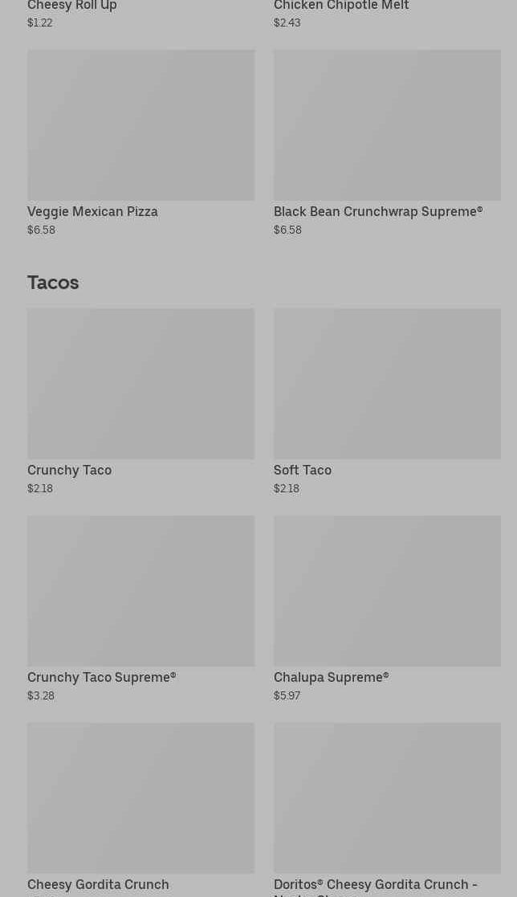
Task: Select the Cheesy Gordita Crunch thumbnail
Action: pos(140,798)
